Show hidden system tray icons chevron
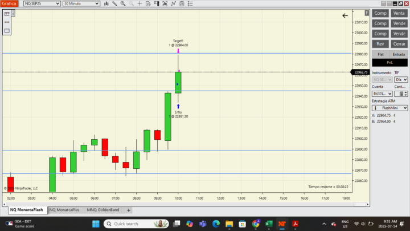This screenshot has width=410, height=231. 324,224
